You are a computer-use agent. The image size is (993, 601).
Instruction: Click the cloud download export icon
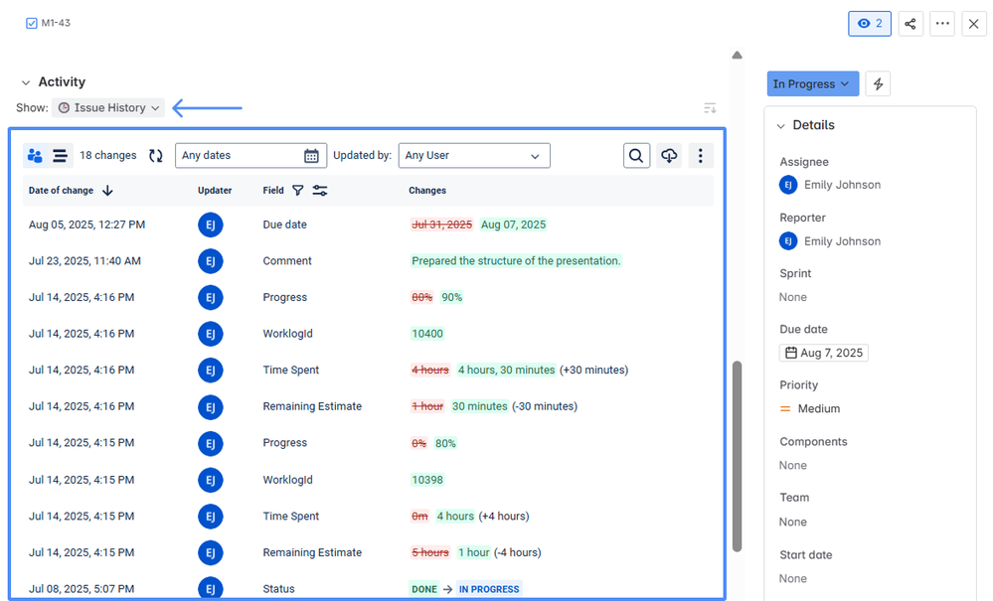pyautogui.click(x=669, y=156)
